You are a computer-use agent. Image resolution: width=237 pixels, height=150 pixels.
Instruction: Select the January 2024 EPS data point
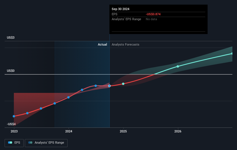(68, 97)
